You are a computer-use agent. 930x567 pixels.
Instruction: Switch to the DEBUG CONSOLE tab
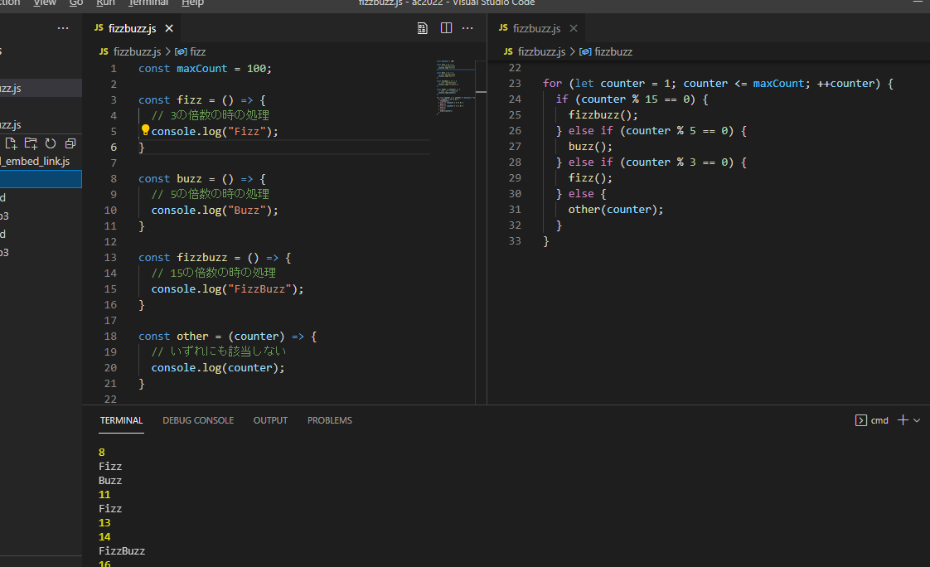click(198, 420)
